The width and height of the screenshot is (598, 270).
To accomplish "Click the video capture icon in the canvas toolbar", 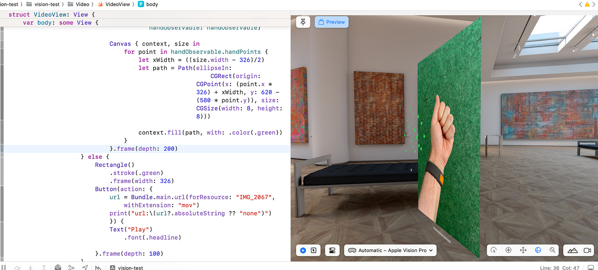I will 588,250.
